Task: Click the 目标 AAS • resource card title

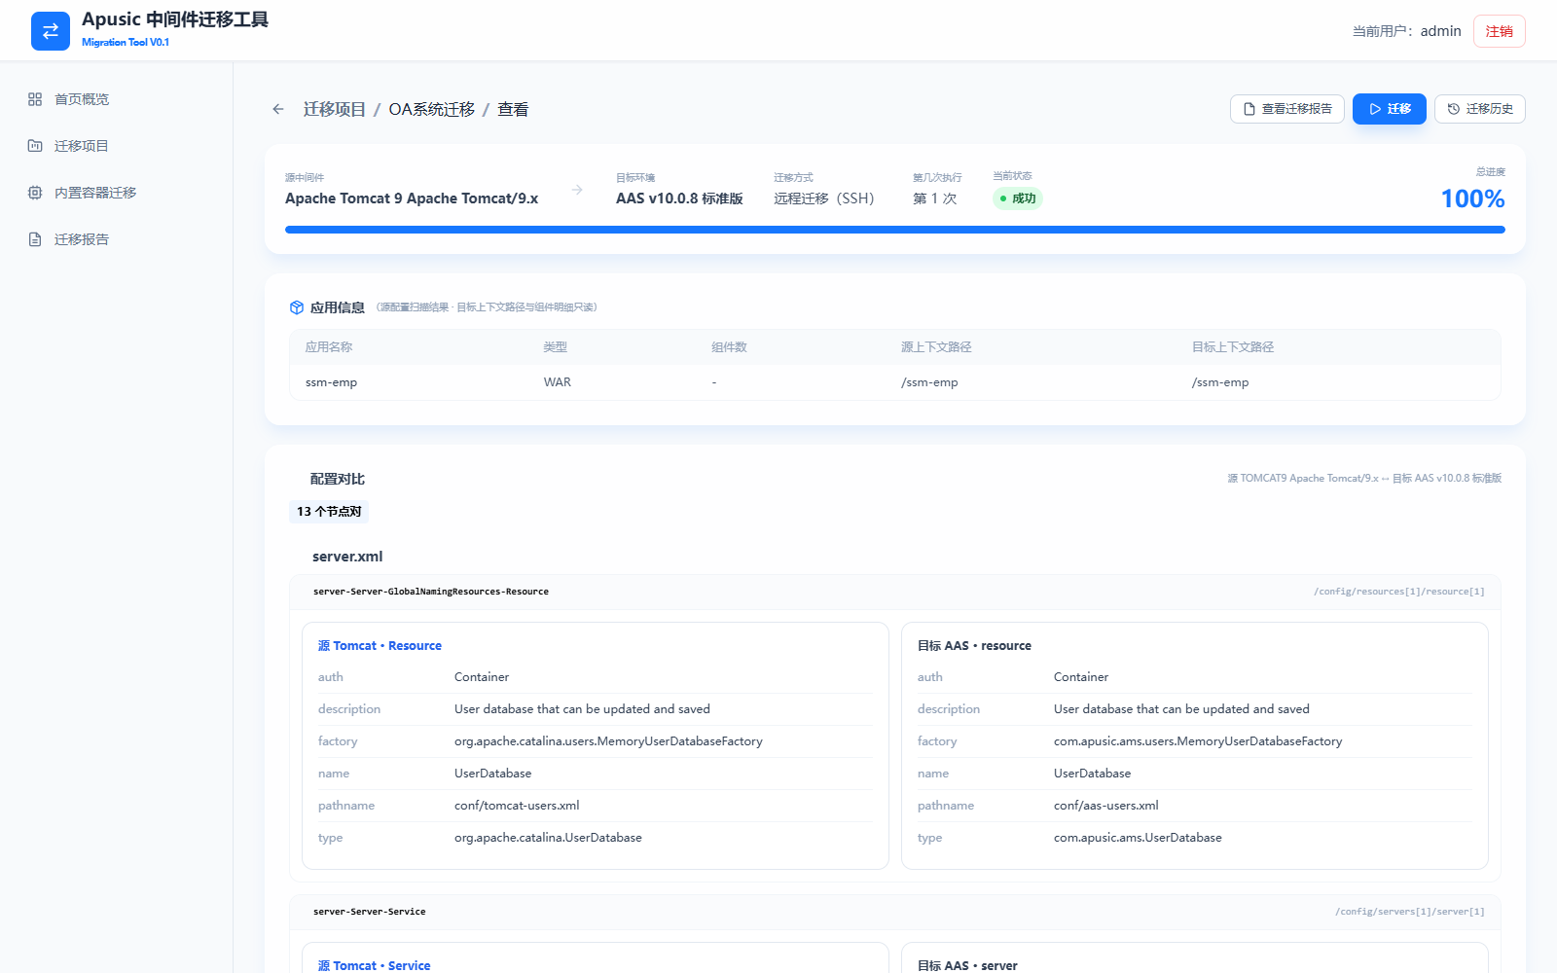Action: [974, 646]
